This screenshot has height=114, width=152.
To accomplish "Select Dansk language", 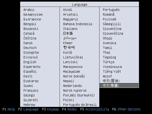I will (28, 43).
